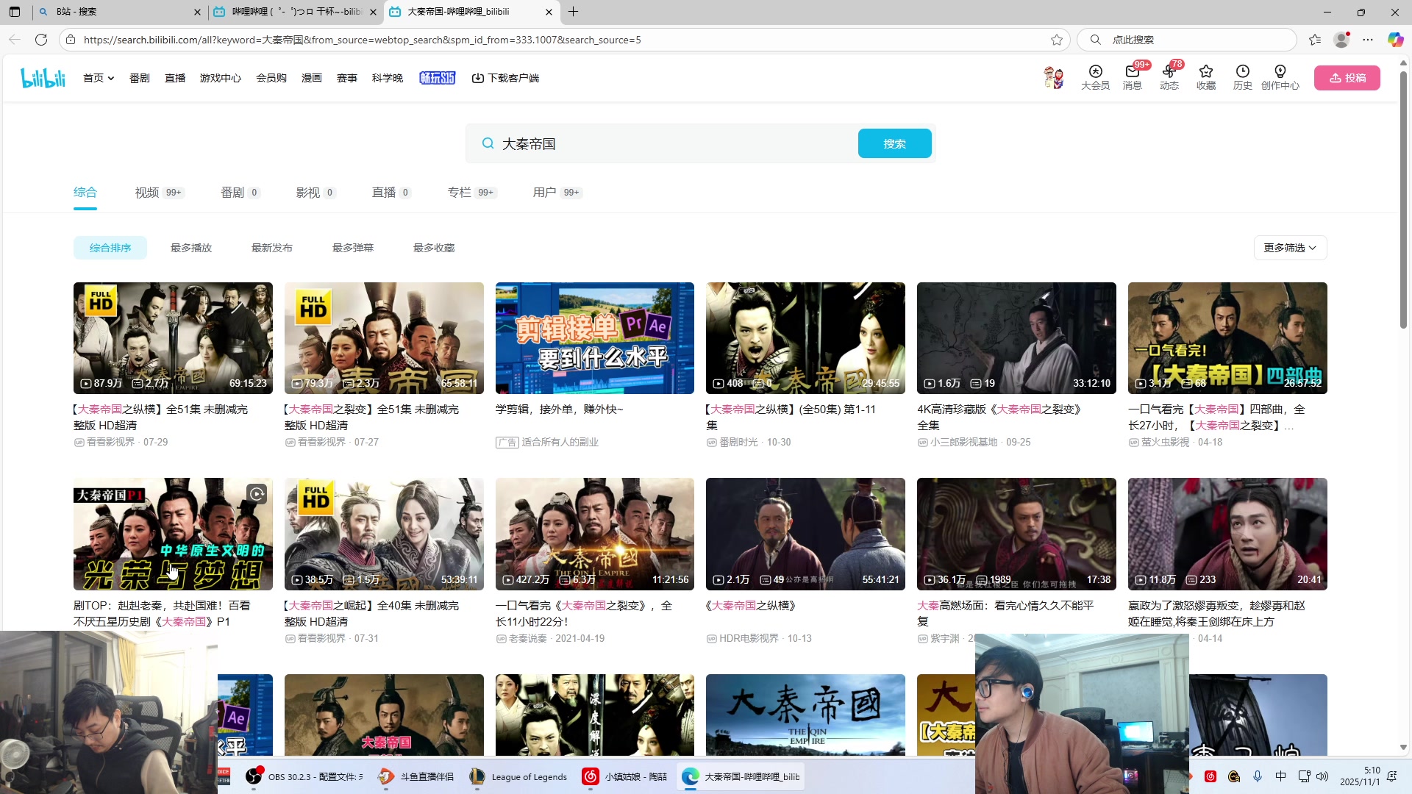Click the 大会员 membership icon
Viewport: 1412px width, 794px height.
pyautogui.click(x=1095, y=77)
